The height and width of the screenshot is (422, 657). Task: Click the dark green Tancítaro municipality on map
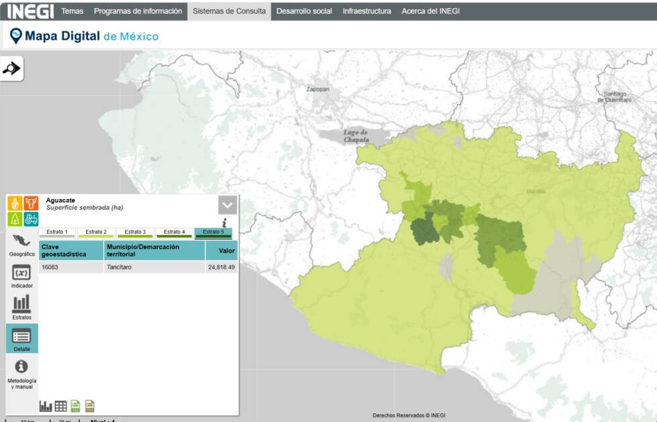tap(424, 230)
